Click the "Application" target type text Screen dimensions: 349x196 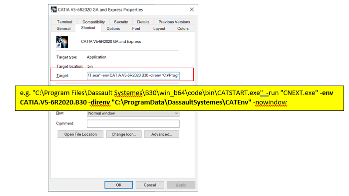(x=96, y=57)
